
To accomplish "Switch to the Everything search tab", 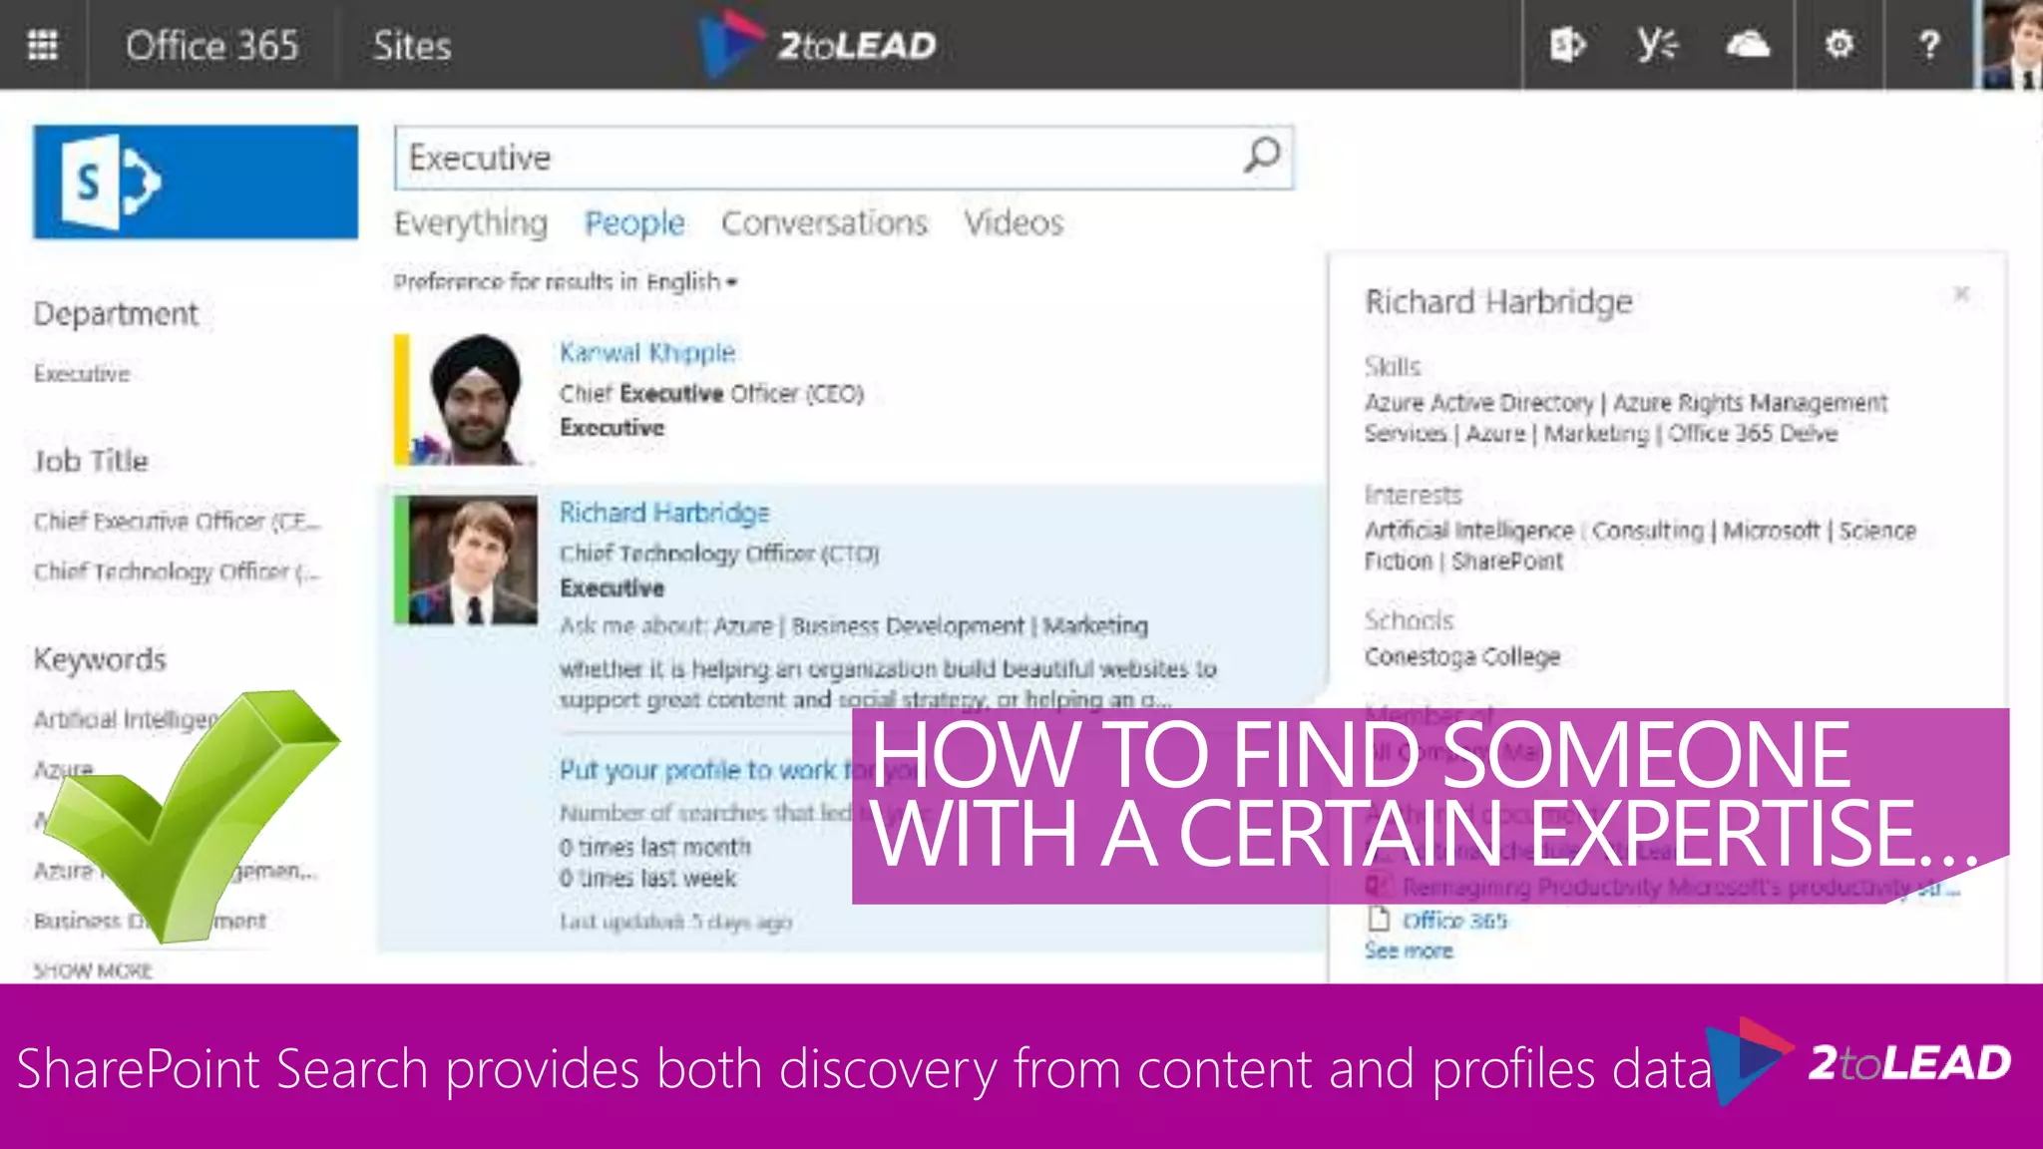I will click(x=471, y=223).
